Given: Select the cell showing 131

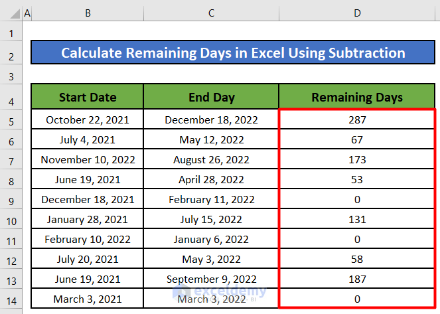Looking at the screenshot, I should 357,219.
